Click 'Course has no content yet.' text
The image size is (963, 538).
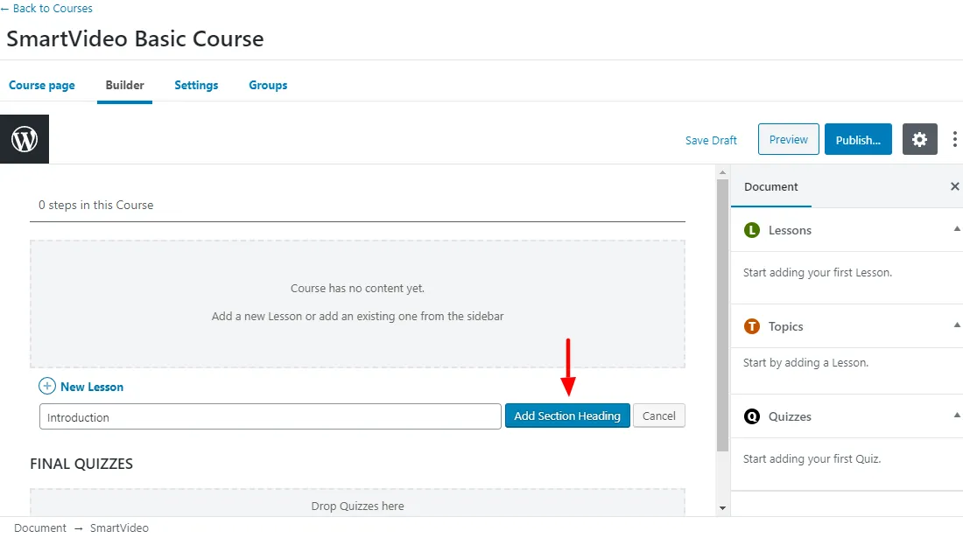pos(357,289)
